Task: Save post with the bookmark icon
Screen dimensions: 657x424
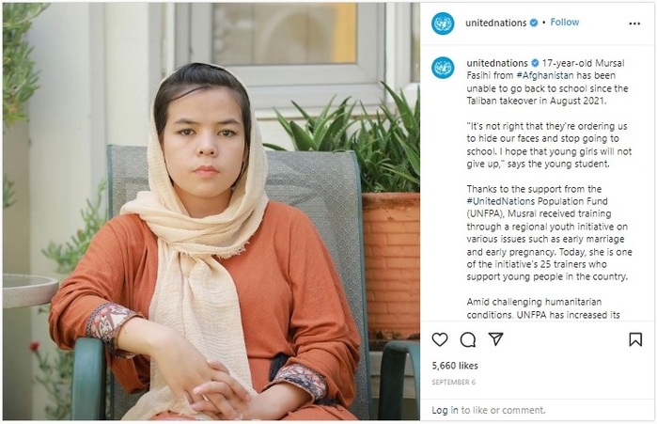Action: click(x=635, y=339)
